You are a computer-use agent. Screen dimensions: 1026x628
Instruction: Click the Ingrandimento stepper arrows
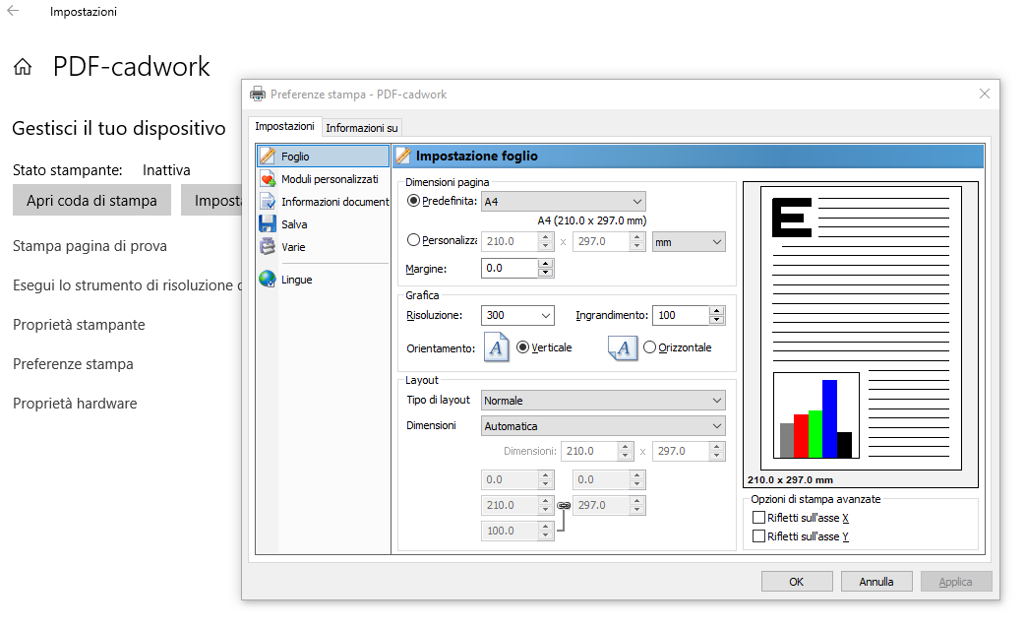[x=717, y=315]
